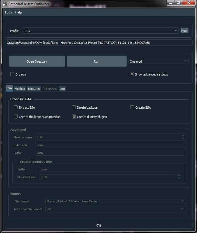Click the Expert section heading
This screenshot has width=197, height=233.
tap(16, 194)
